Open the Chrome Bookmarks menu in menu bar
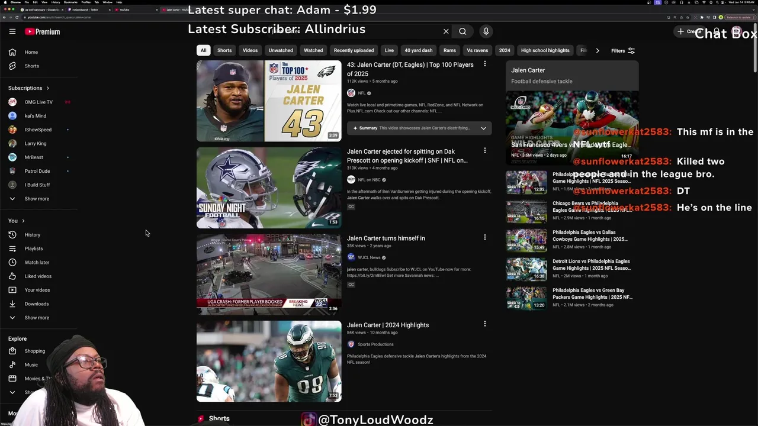Image resolution: width=758 pixels, height=426 pixels. 70,2
